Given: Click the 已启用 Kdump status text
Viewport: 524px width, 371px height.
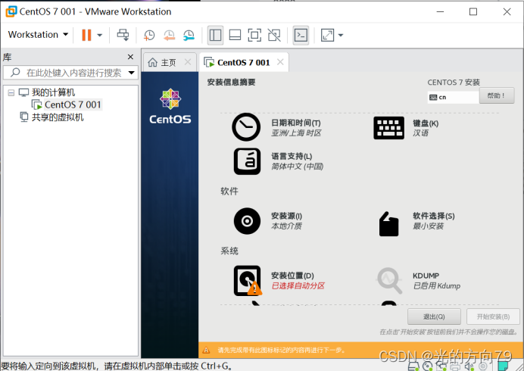Looking at the screenshot, I should [x=436, y=285].
